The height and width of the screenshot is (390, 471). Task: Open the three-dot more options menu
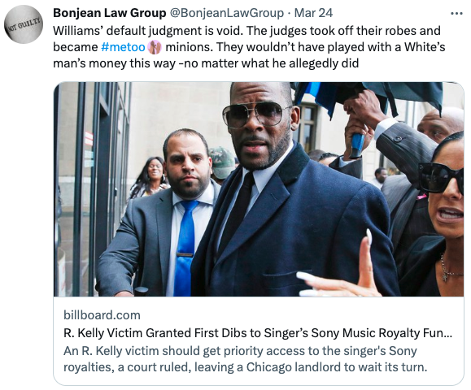pyautogui.click(x=457, y=14)
